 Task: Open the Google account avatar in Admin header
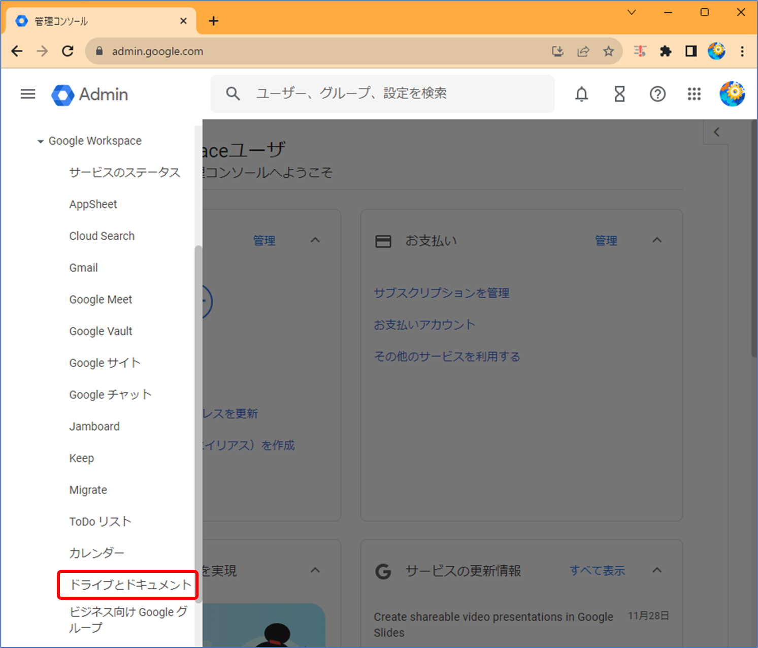(732, 94)
